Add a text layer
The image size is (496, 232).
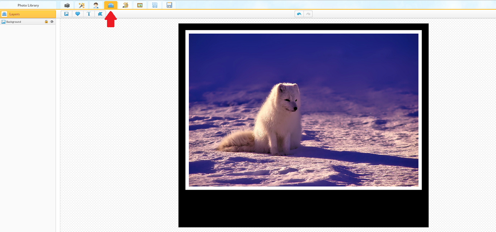[x=89, y=14]
